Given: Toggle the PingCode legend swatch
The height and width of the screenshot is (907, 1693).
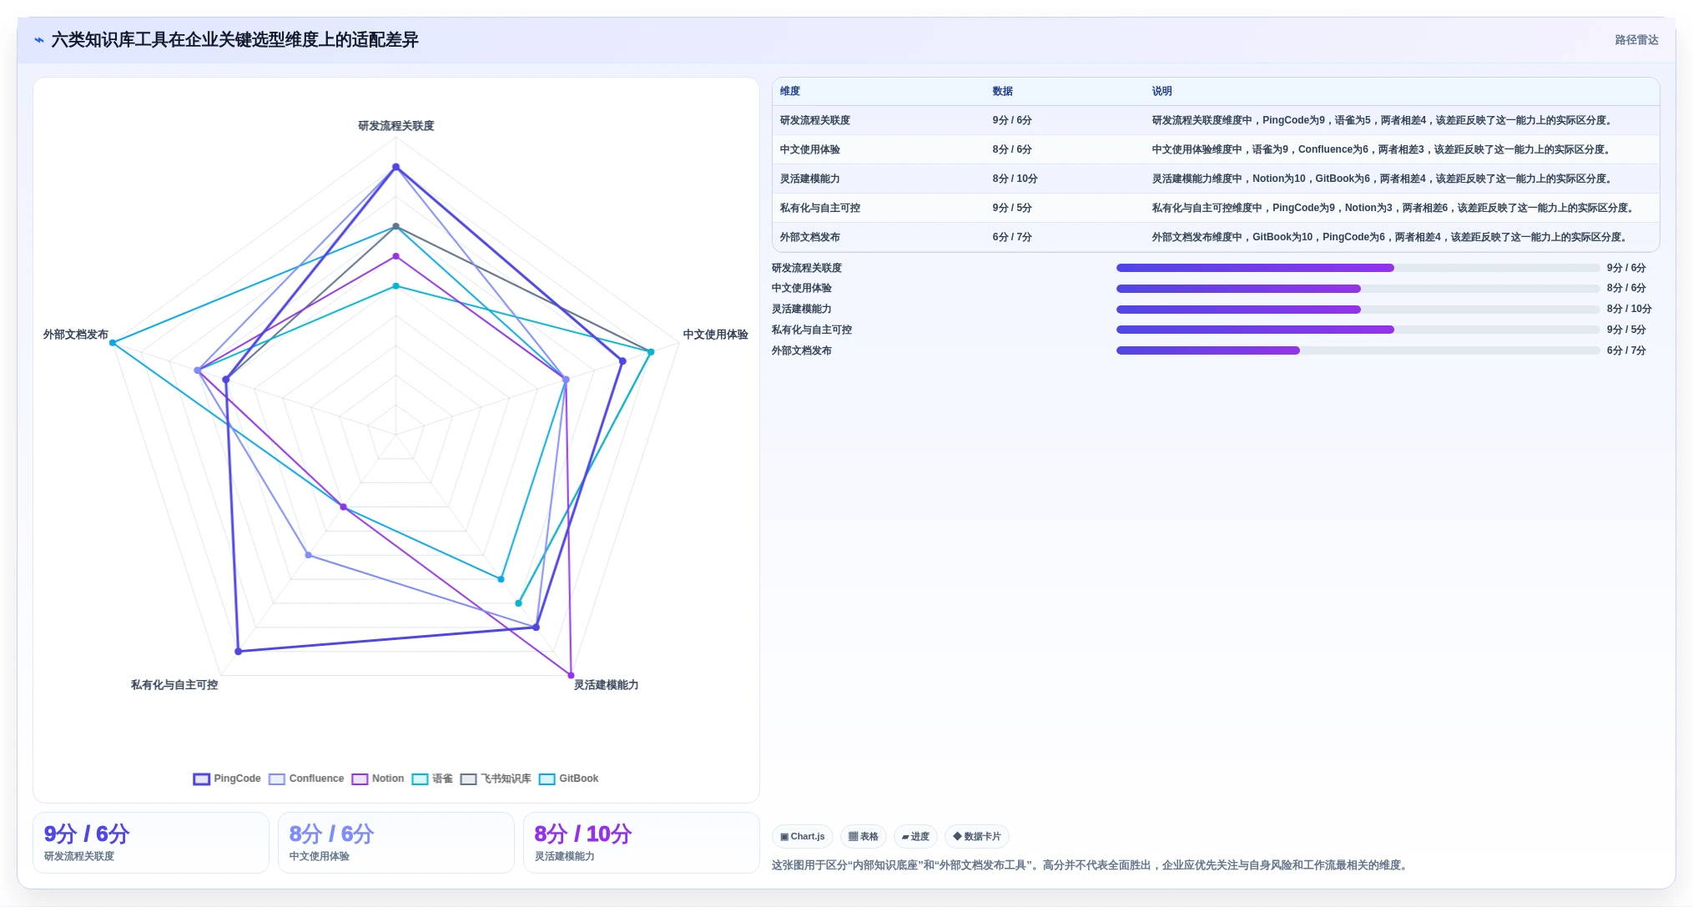Looking at the screenshot, I should point(201,779).
